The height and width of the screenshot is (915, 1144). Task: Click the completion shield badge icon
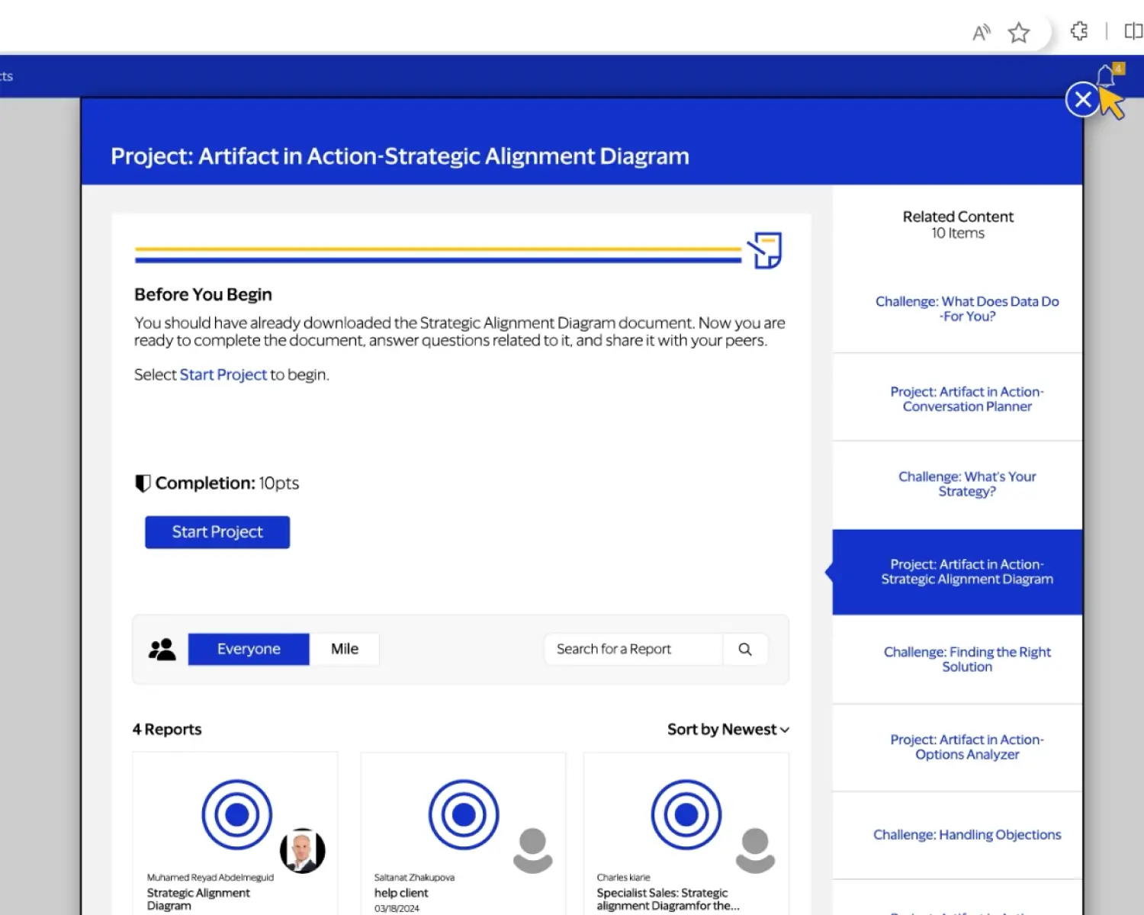[143, 483]
